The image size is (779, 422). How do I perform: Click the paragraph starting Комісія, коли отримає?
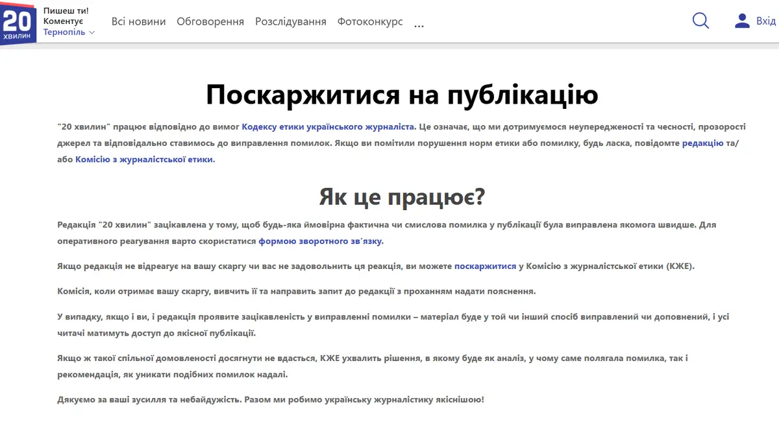tap(296, 290)
